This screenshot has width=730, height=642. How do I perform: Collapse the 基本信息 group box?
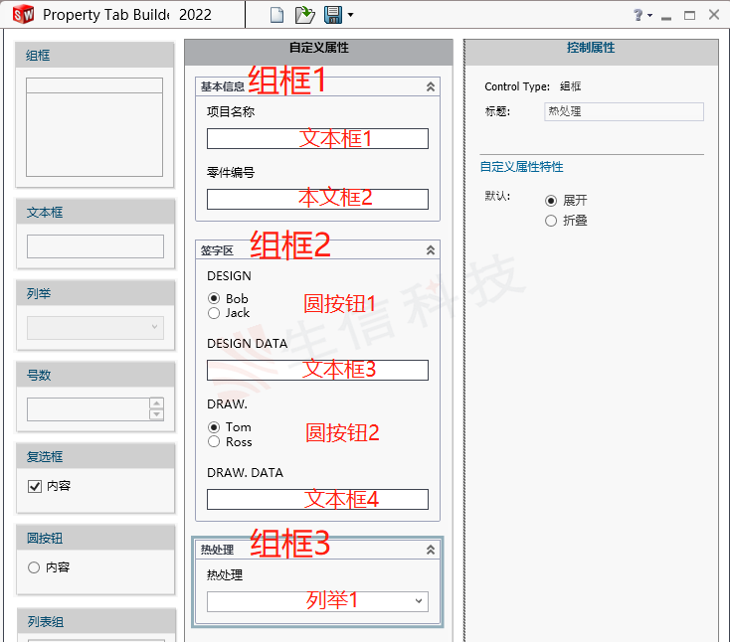click(430, 87)
